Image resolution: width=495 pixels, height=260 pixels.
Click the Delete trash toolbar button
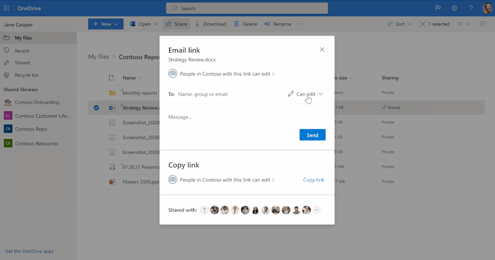(245, 24)
